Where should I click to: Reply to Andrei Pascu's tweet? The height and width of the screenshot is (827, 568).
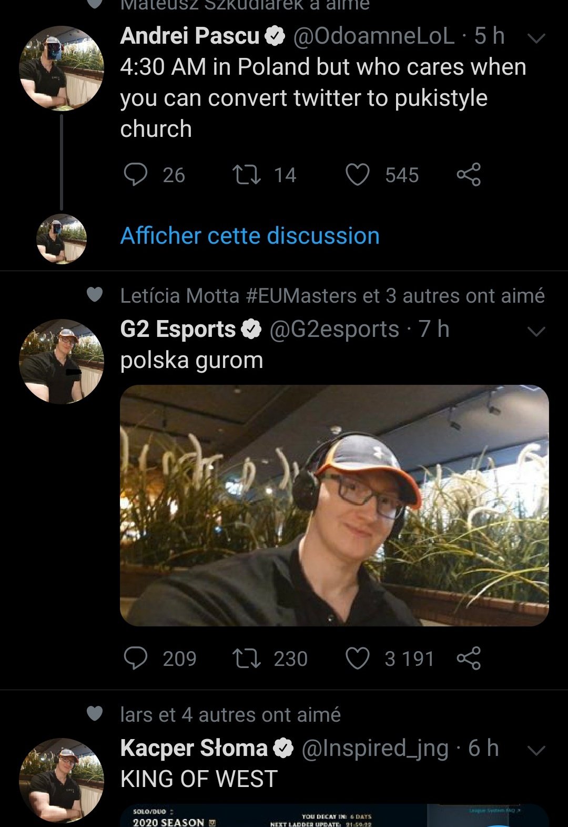point(135,175)
